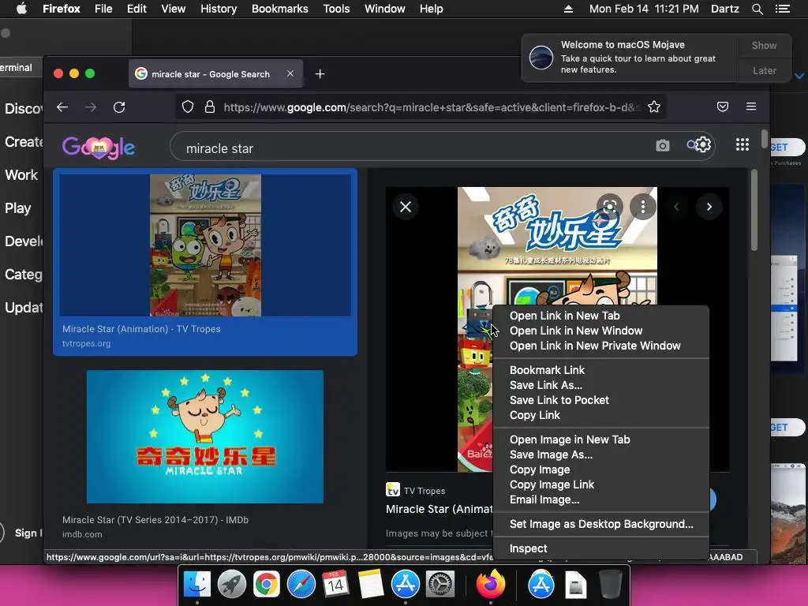Select the TV Tropes Miracle Star poster thumbnail
The width and height of the screenshot is (808, 606).
(x=205, y=245)
